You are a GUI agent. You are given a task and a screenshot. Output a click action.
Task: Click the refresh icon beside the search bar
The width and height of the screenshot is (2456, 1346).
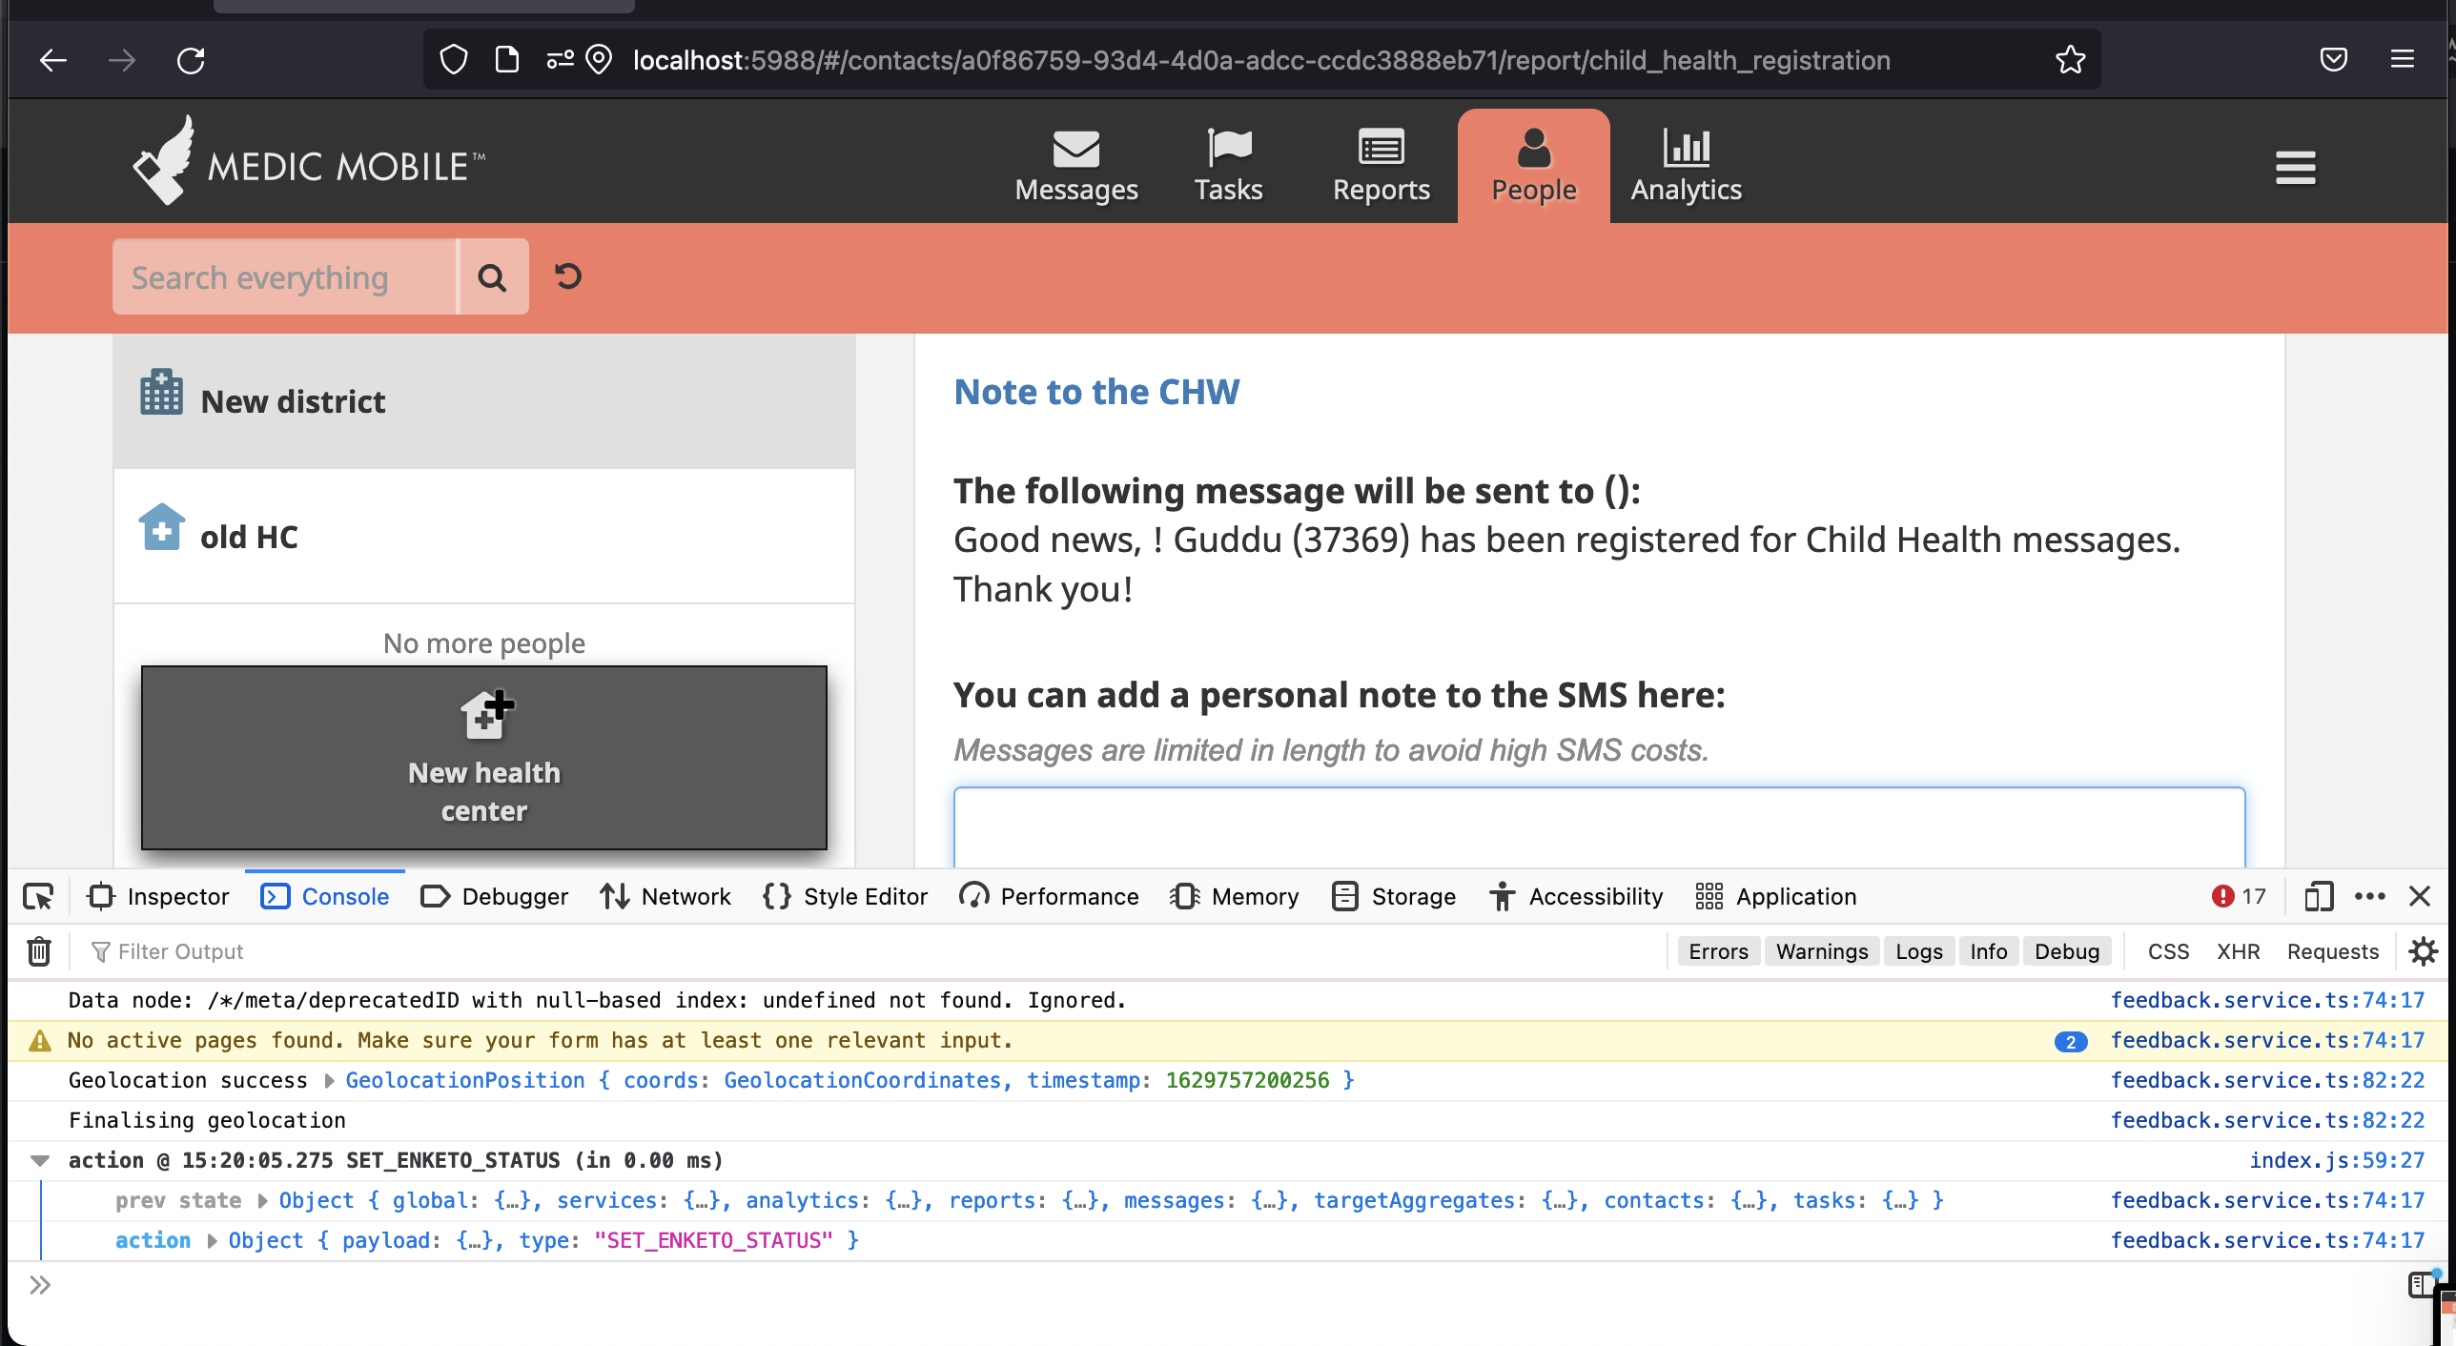pyautogui.click(x=567, y=276)
